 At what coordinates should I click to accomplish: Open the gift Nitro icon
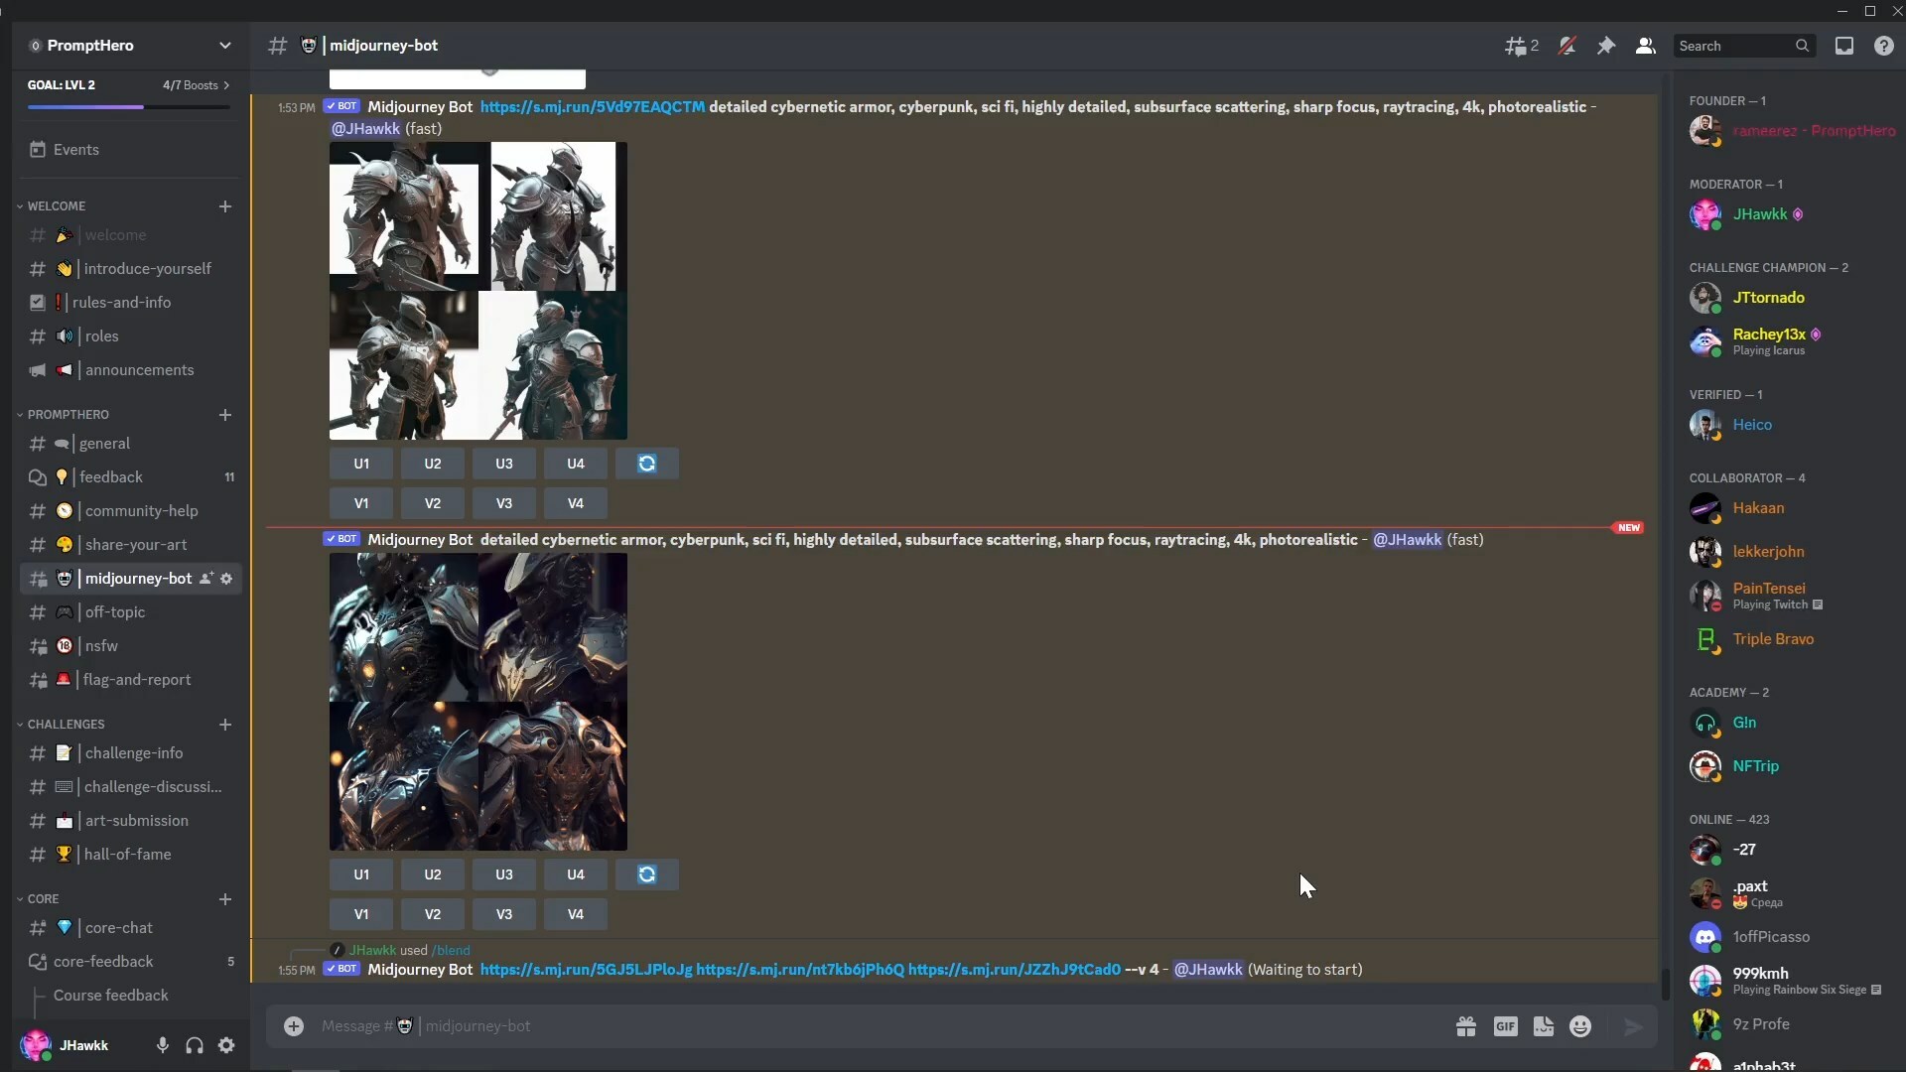tap(1466, 1026)
